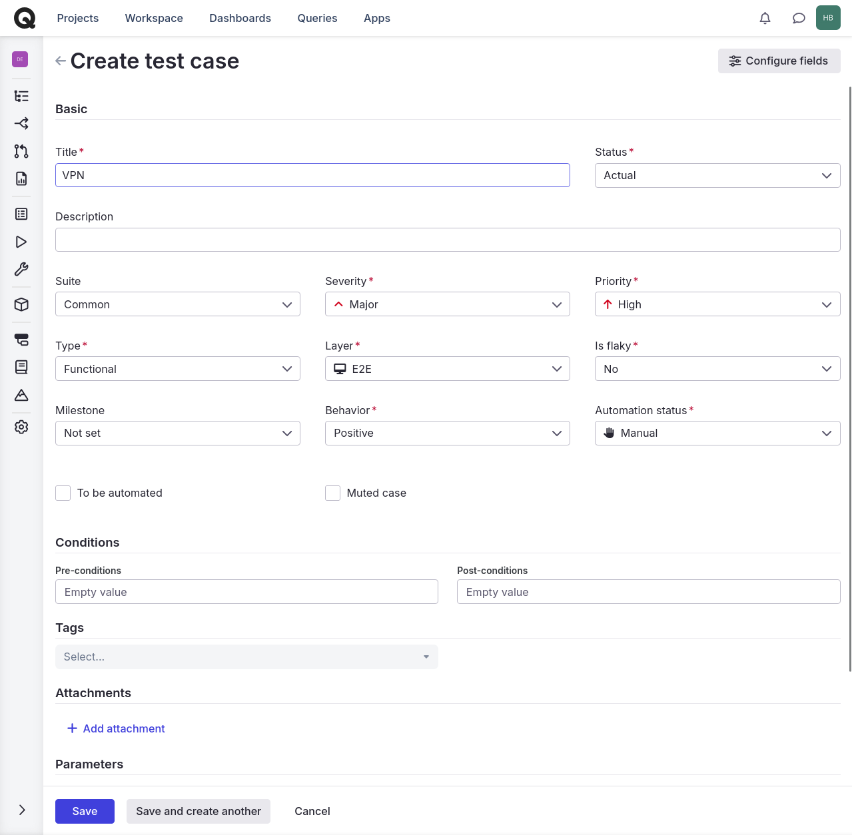Open the HB user avatar menu
The image size is (852, 835).
pos(828,18)
